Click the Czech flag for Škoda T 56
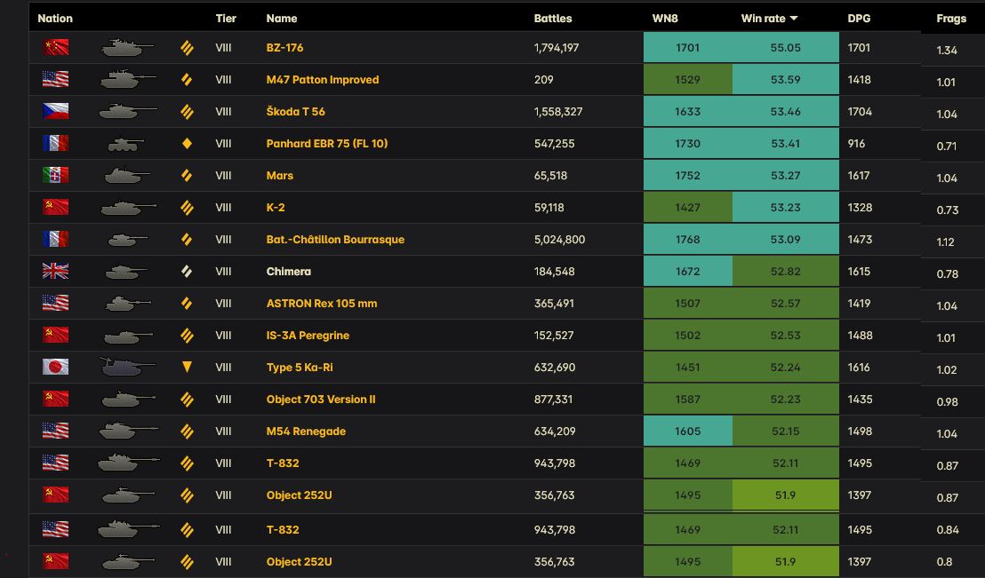Screen dimensions: 985x578 tap(55, 112)
